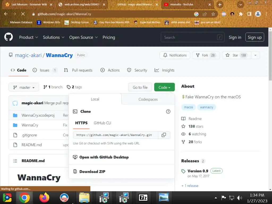This screenshot has width=272, height=204.
Task: Open the README outline list icon
Action: (x=15, y=161)
